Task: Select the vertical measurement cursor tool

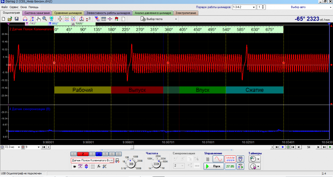Action: pos(32,19)
